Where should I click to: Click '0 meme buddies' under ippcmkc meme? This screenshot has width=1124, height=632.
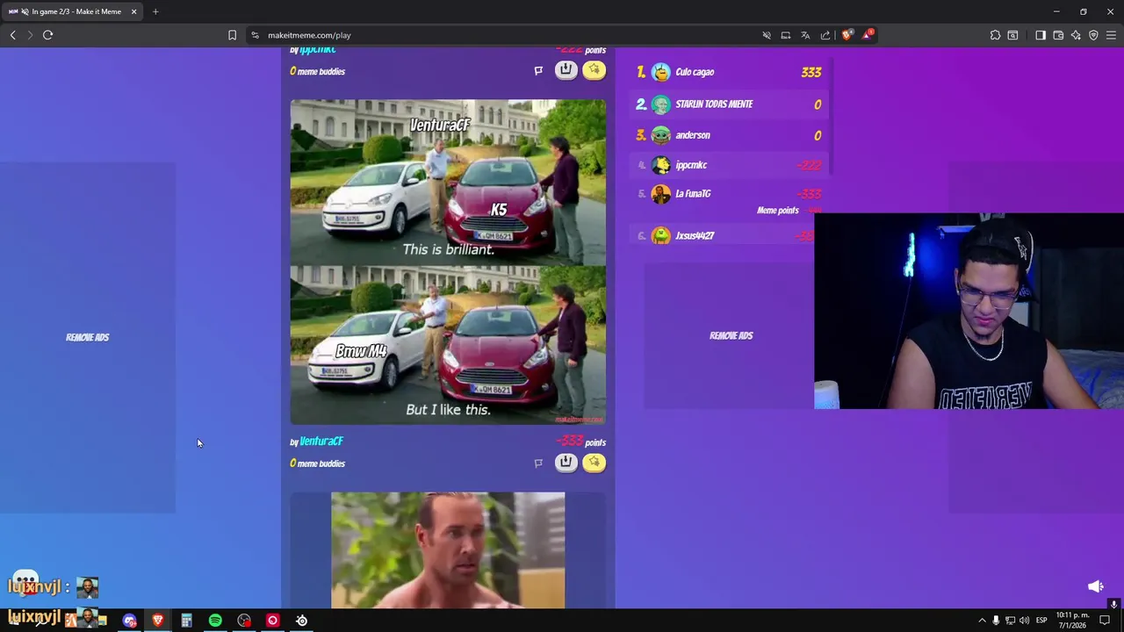tap(318, 71)
